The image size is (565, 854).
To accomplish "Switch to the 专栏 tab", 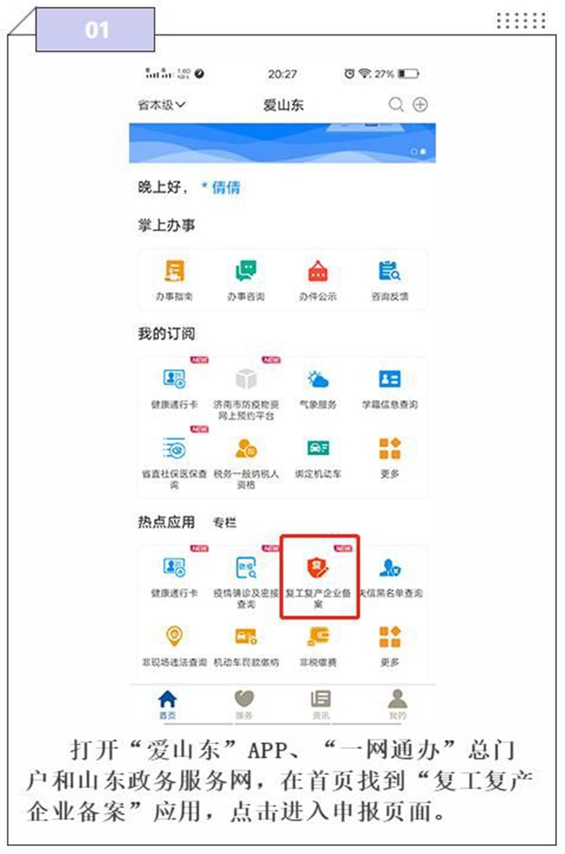I will (224, 523).
